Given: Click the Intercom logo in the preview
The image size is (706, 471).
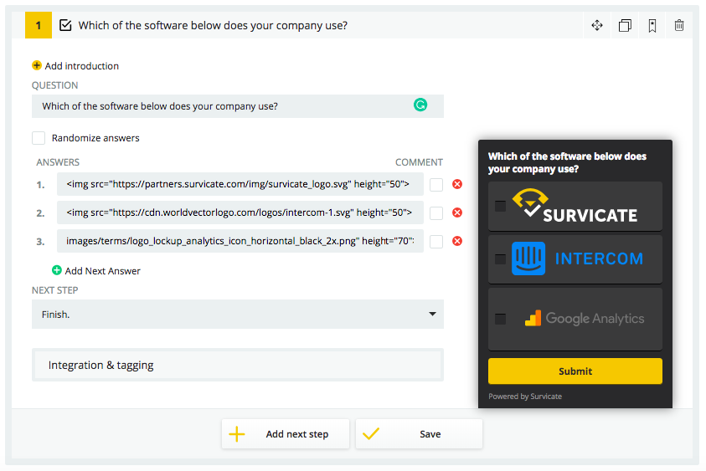Looking at the screenshot, I should (577, 259).
